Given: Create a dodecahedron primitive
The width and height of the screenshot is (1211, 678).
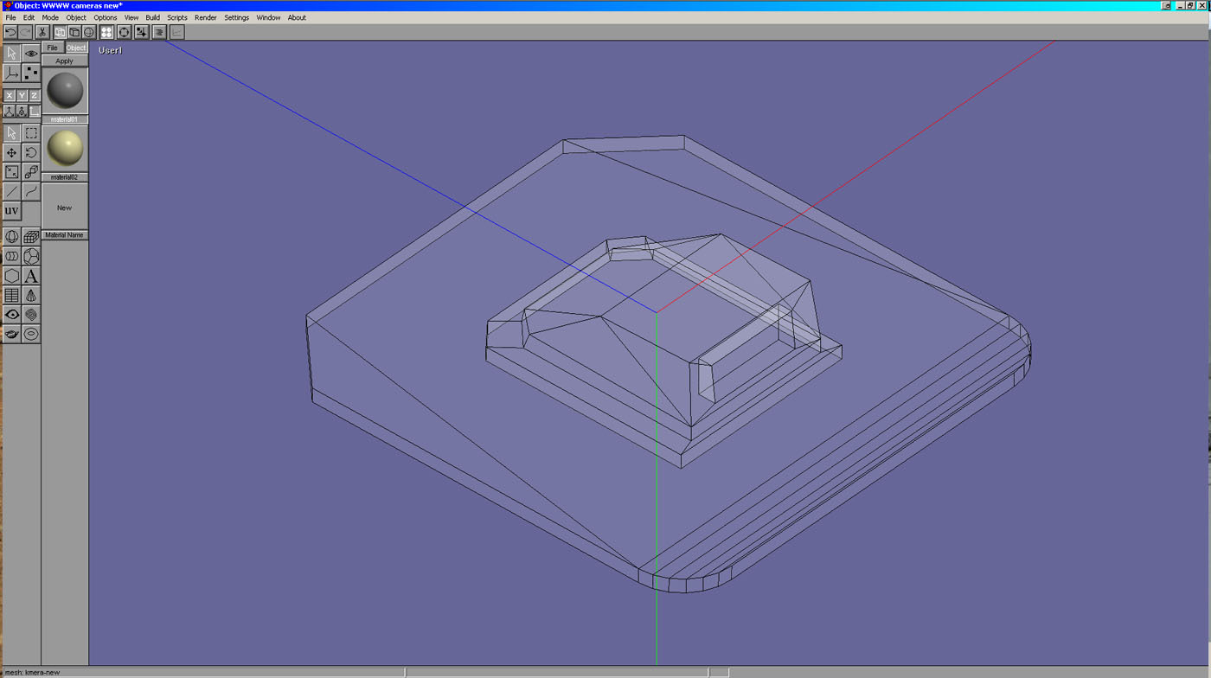Looking at the screenshot, I should [31, 257].
